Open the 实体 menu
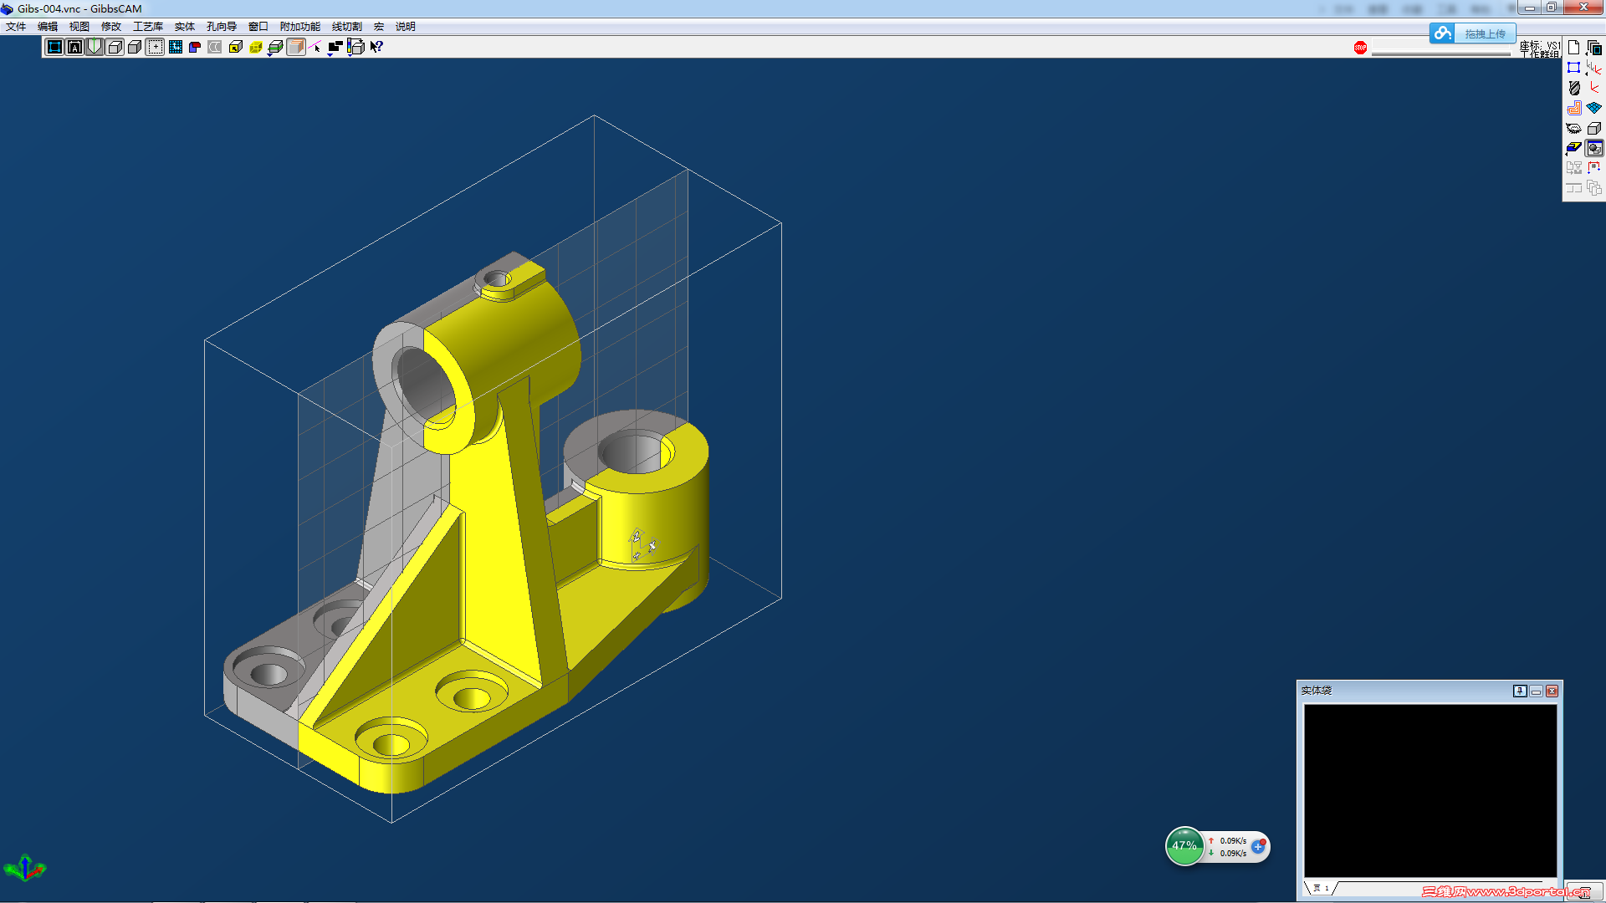 [185, 27]
